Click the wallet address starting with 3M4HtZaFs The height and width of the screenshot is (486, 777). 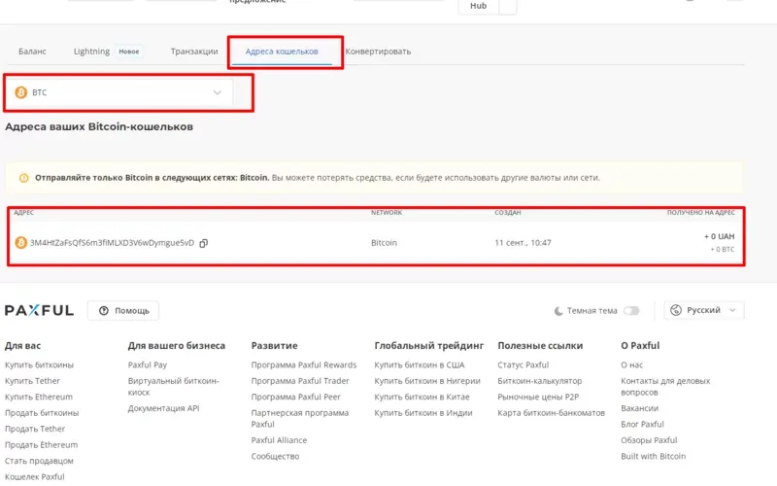[x=112, y=243]
